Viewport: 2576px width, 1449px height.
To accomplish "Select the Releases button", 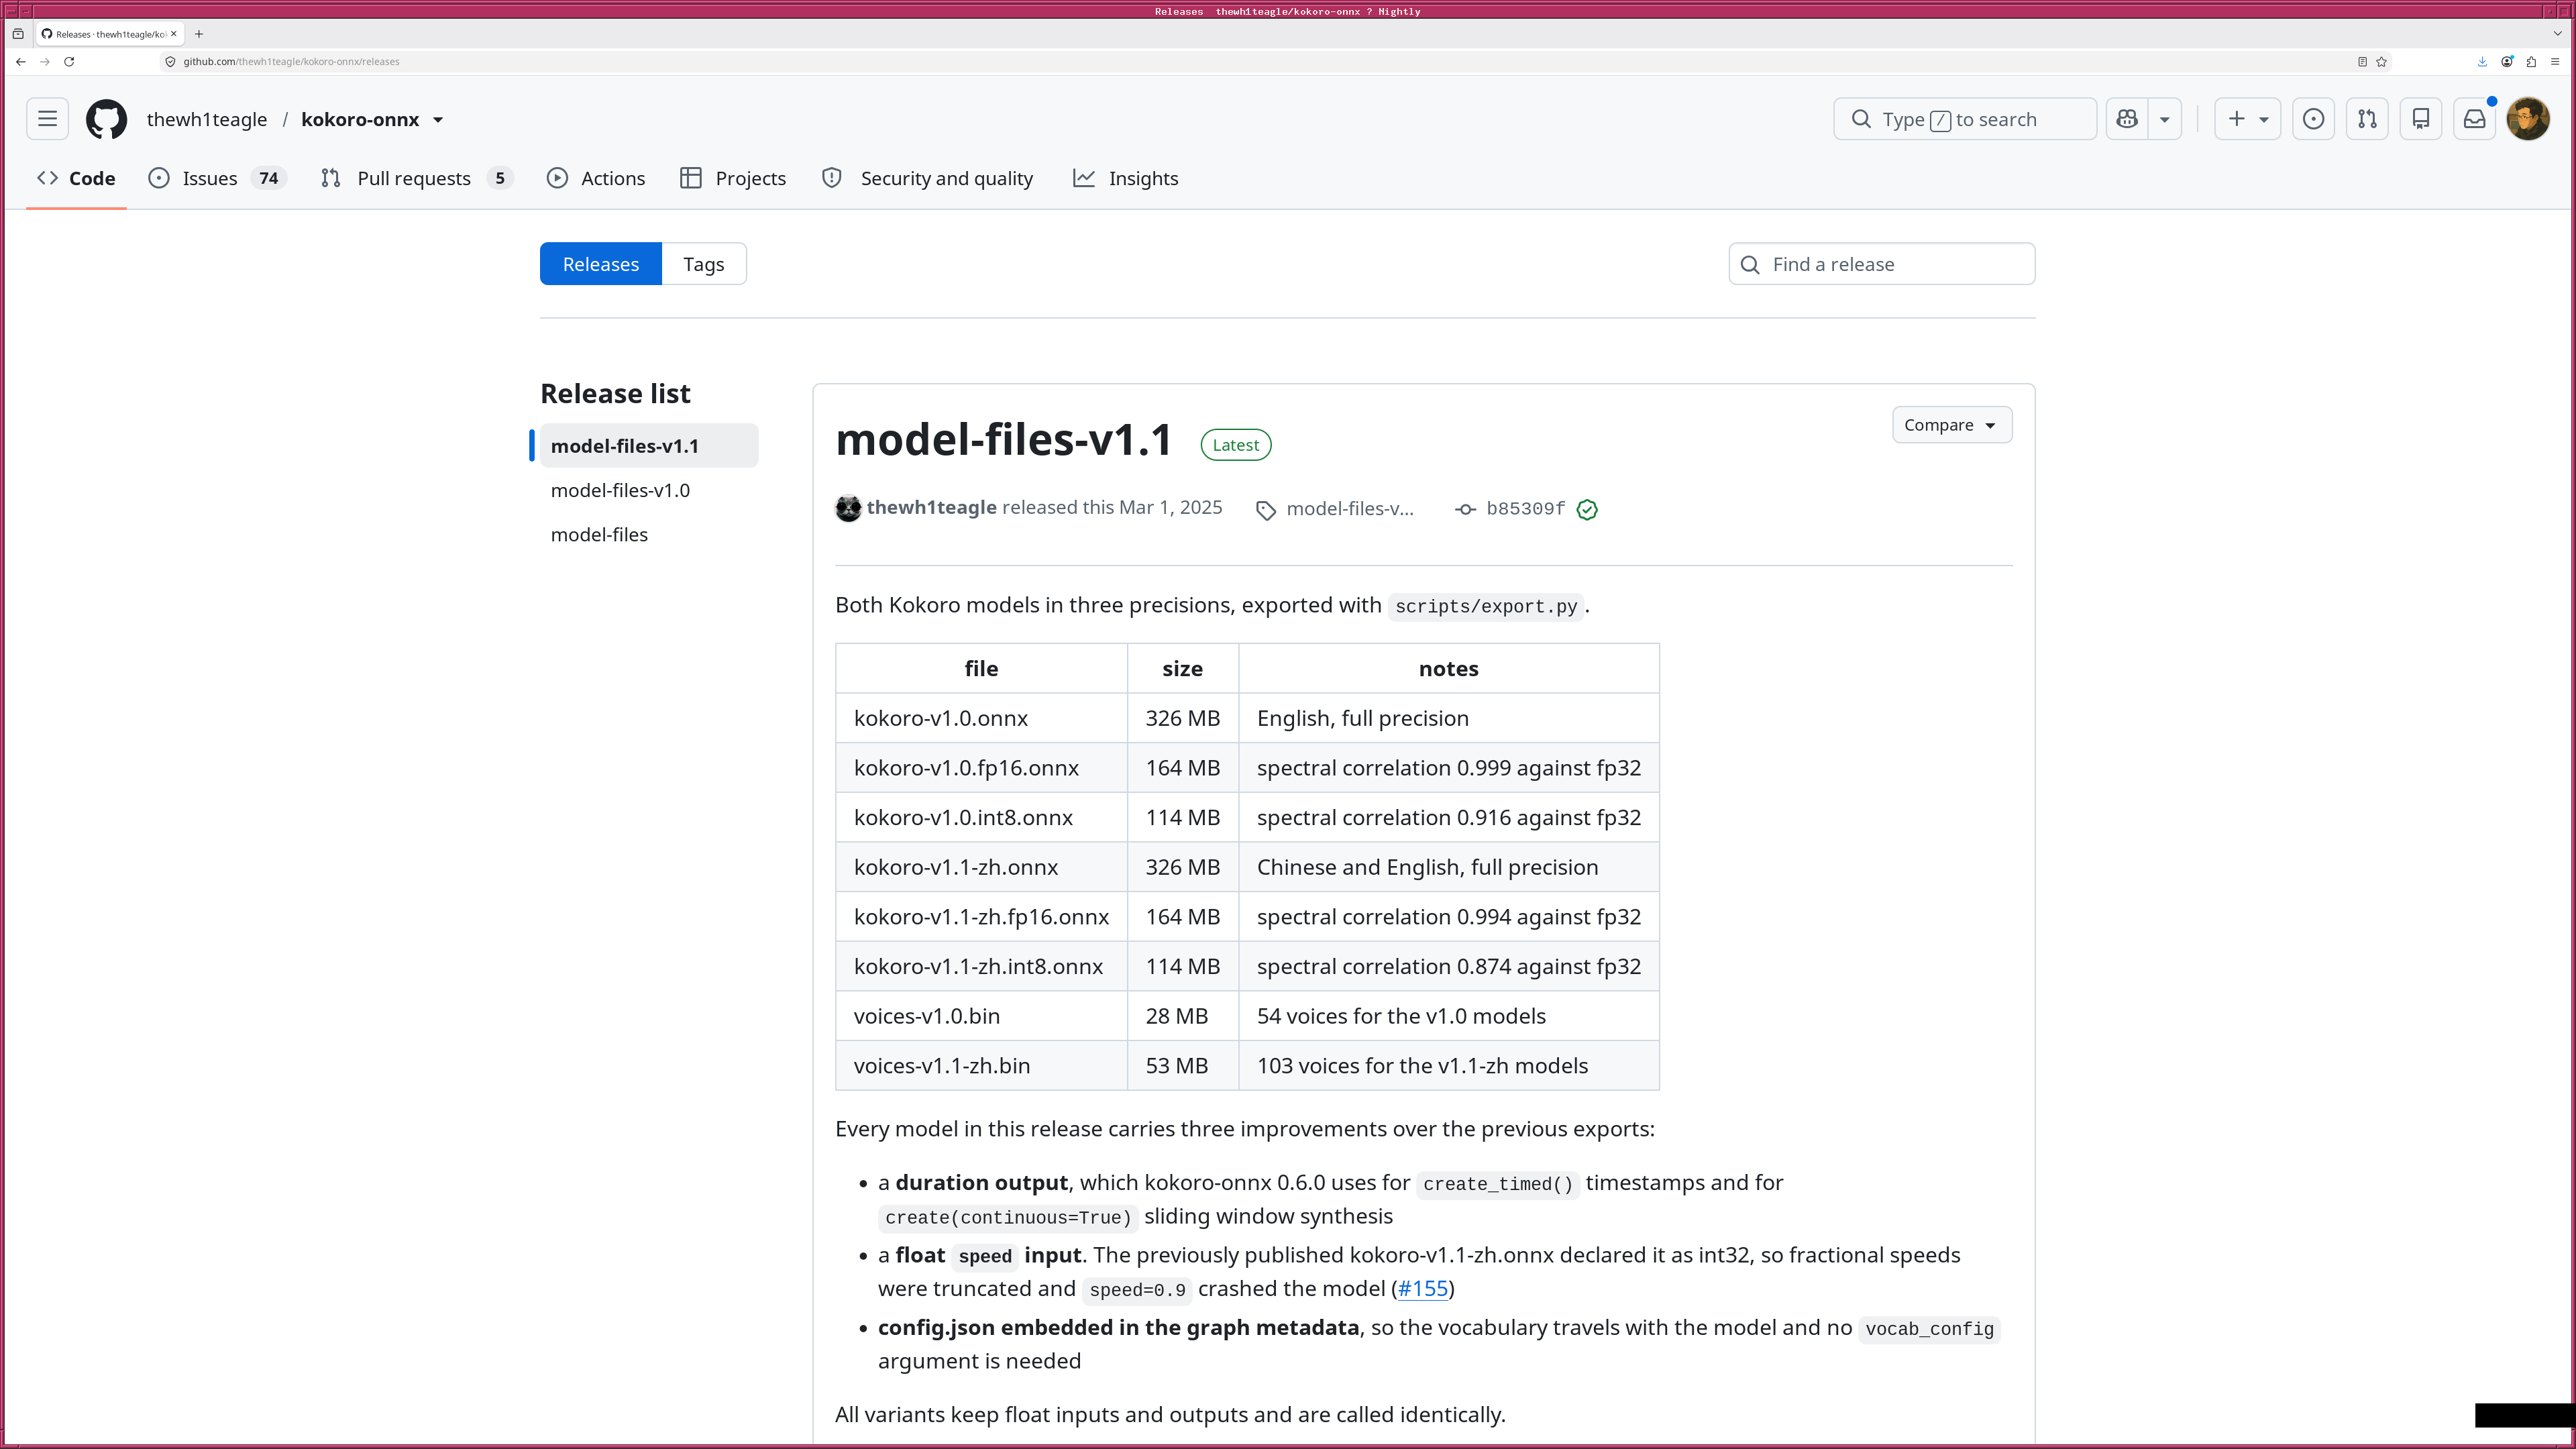I will [600, 264].
